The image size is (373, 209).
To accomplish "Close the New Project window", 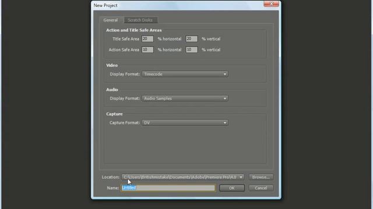I will 271,4.
